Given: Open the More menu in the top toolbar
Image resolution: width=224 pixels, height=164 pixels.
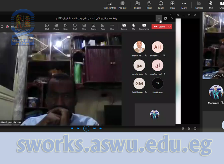Looking at the screenshot, I should point(184,5).
